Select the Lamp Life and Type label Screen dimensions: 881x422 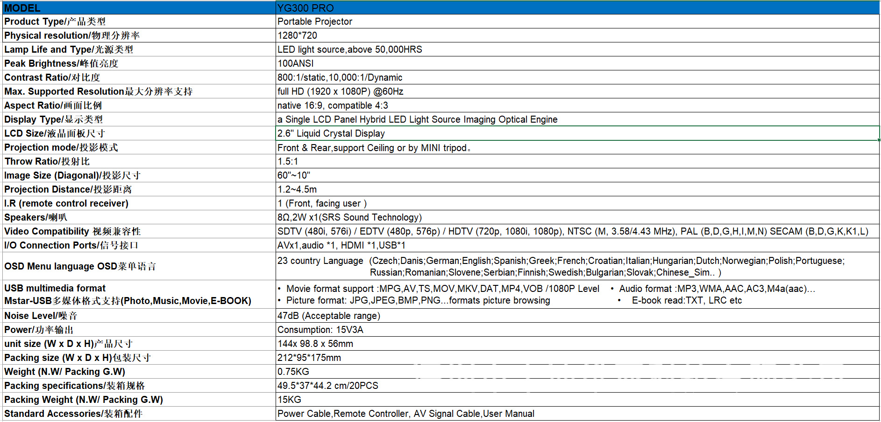(x=139, y=49)
